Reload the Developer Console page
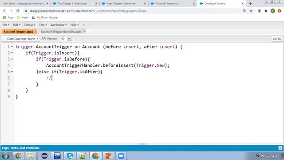Image resolution: width=284 pixels, height=160 pixels. pyautogui.click(x=18, y=11)
